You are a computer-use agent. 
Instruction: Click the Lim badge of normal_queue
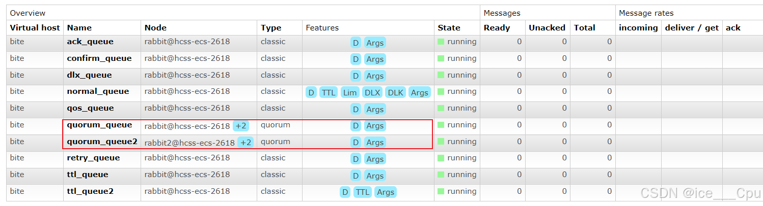pyautogui.click(x=349, y=92)
